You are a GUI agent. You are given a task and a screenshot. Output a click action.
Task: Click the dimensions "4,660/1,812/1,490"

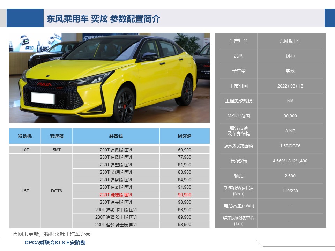coord(290,161)
